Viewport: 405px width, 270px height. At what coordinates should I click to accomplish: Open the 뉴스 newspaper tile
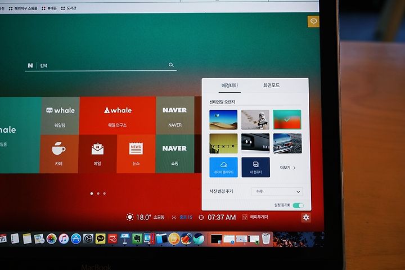tap(136, 154)
